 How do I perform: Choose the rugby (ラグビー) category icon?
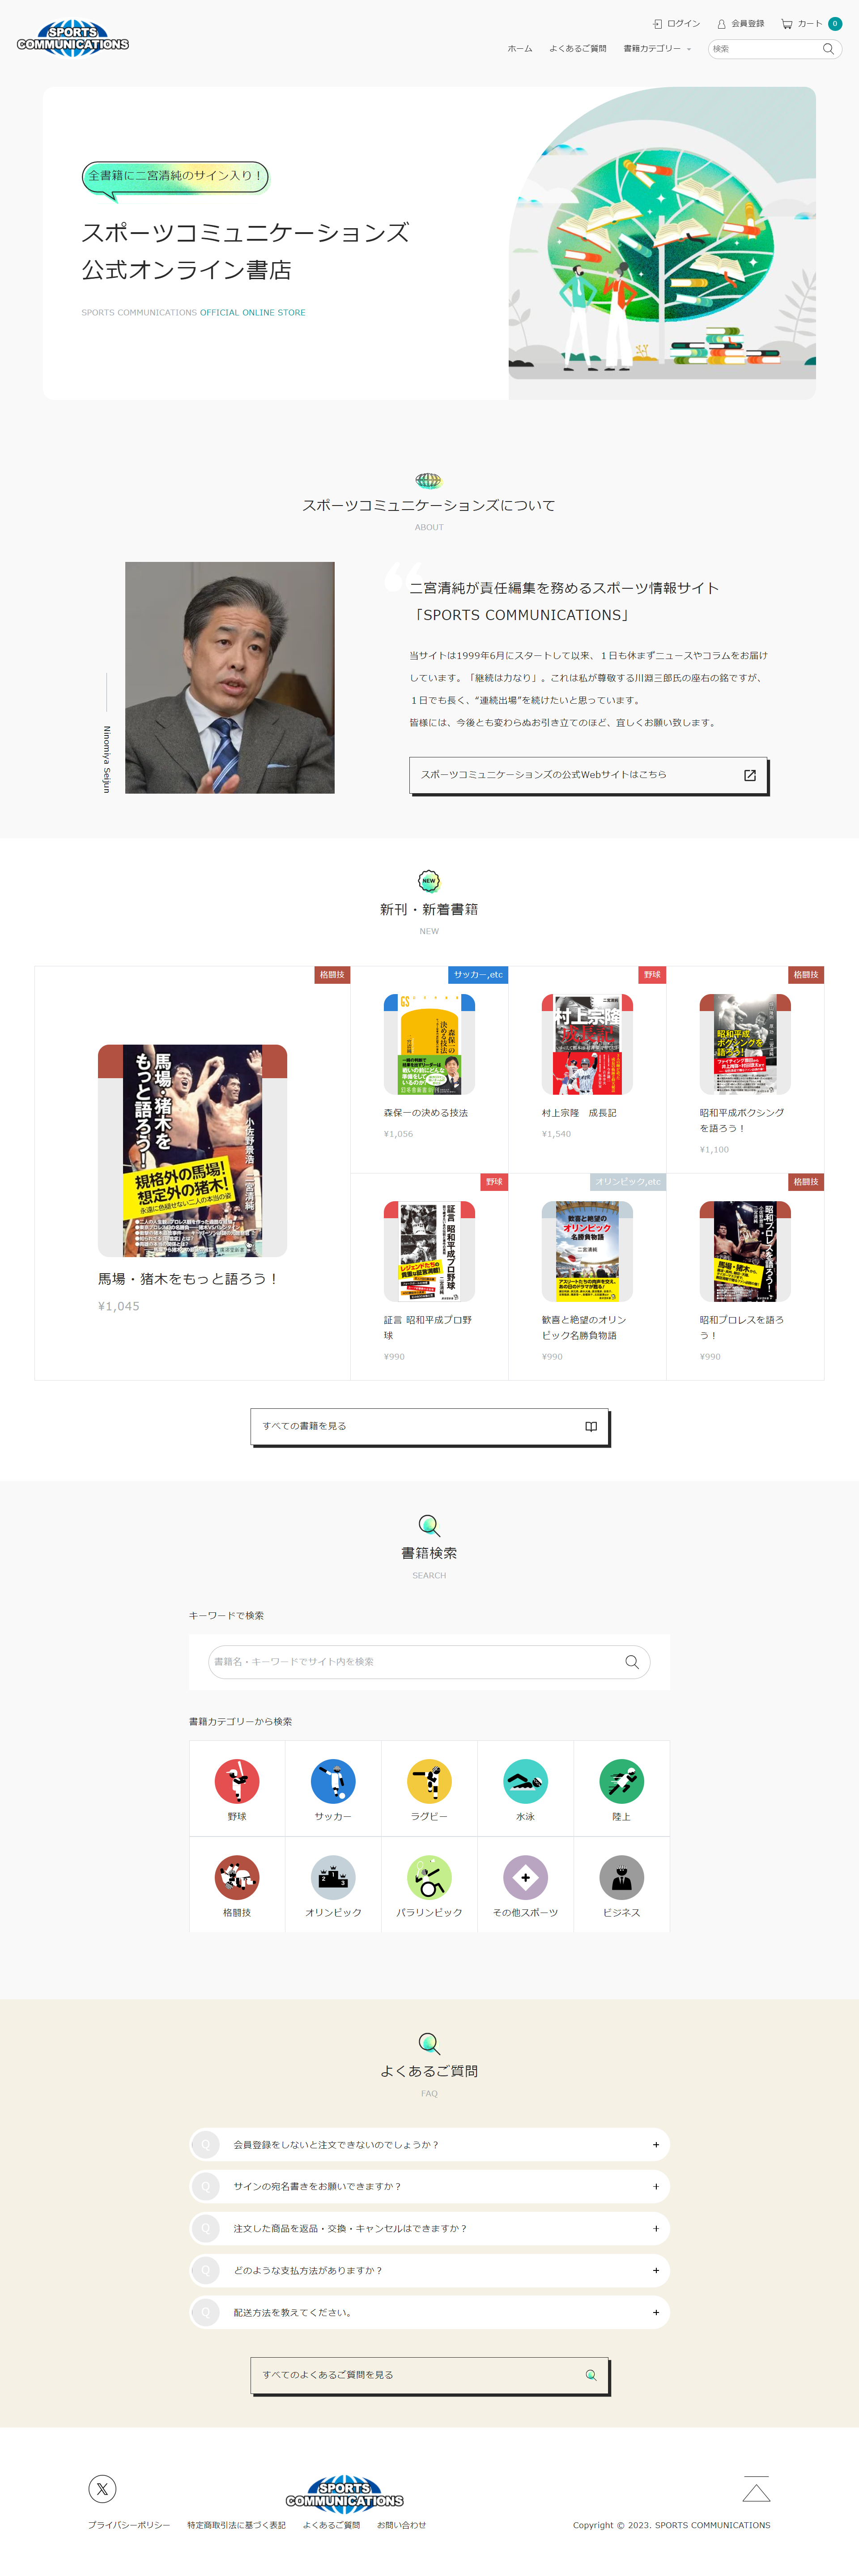pos(429,1781)
